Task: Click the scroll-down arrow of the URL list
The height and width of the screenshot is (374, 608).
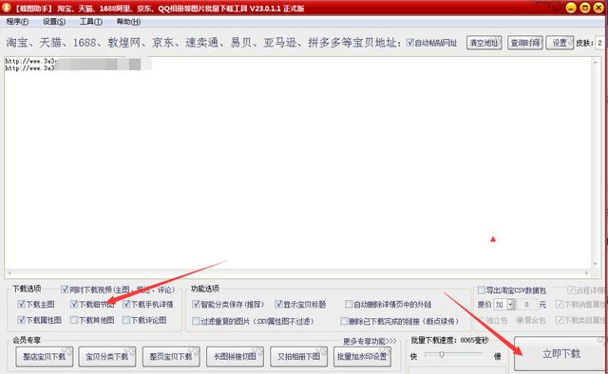Action: pos(596,264)
